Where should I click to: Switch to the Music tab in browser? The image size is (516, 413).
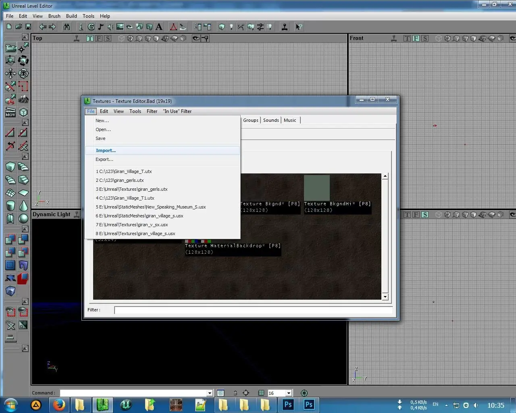click(x=290, y=120)
